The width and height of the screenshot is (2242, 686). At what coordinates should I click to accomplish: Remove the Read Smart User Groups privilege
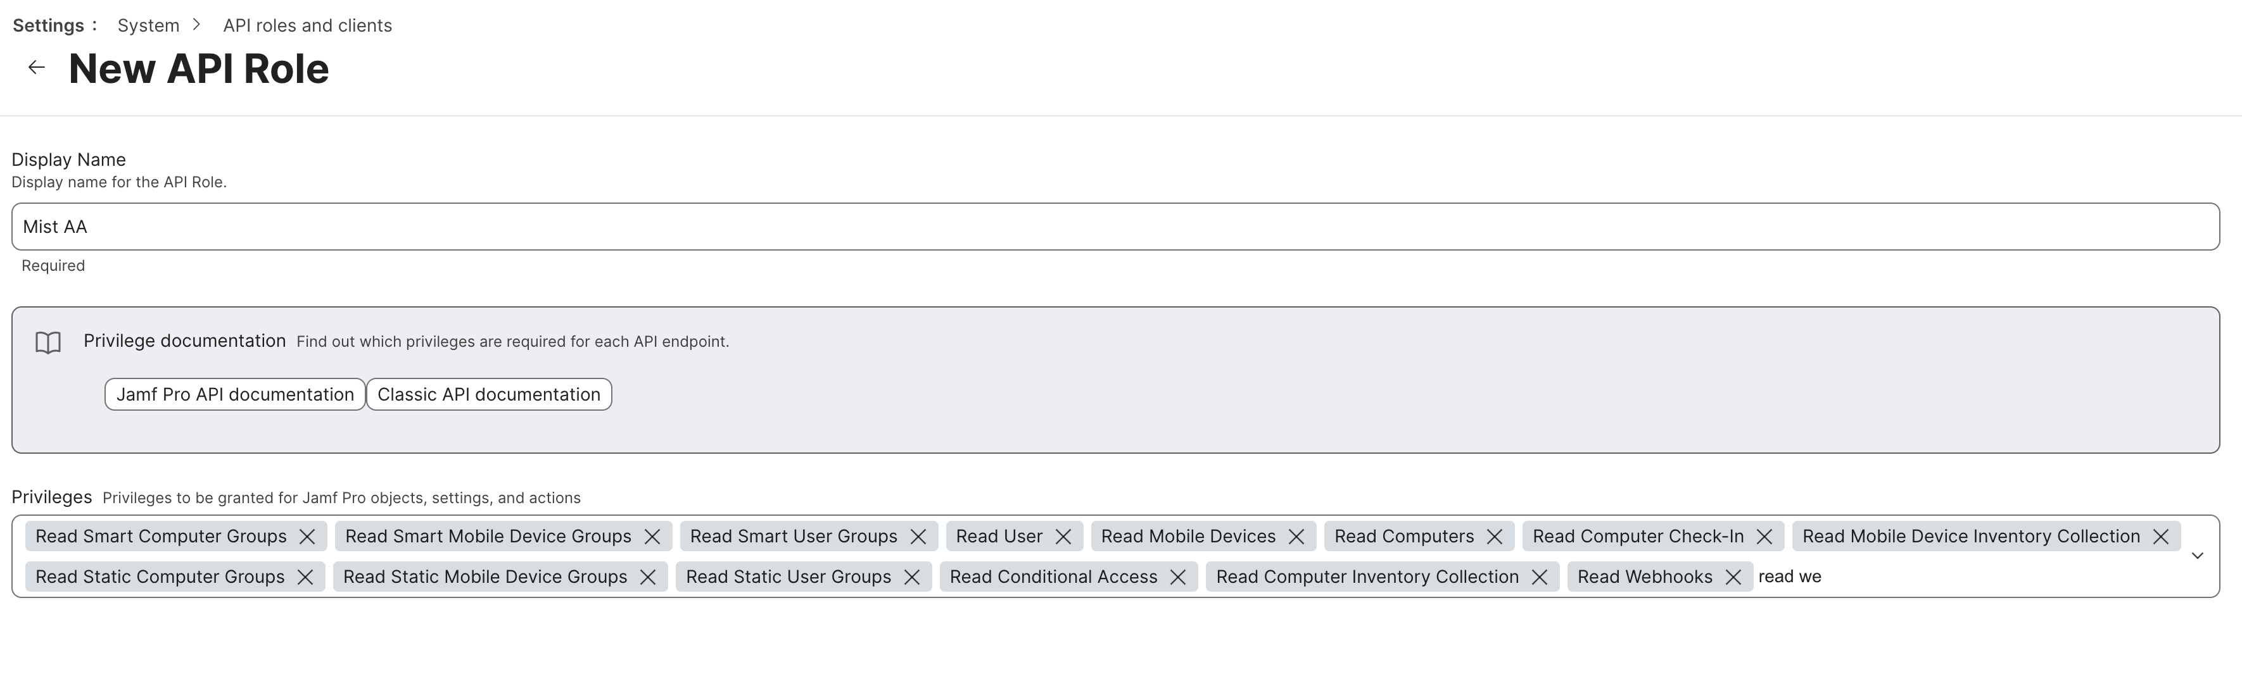918,537
